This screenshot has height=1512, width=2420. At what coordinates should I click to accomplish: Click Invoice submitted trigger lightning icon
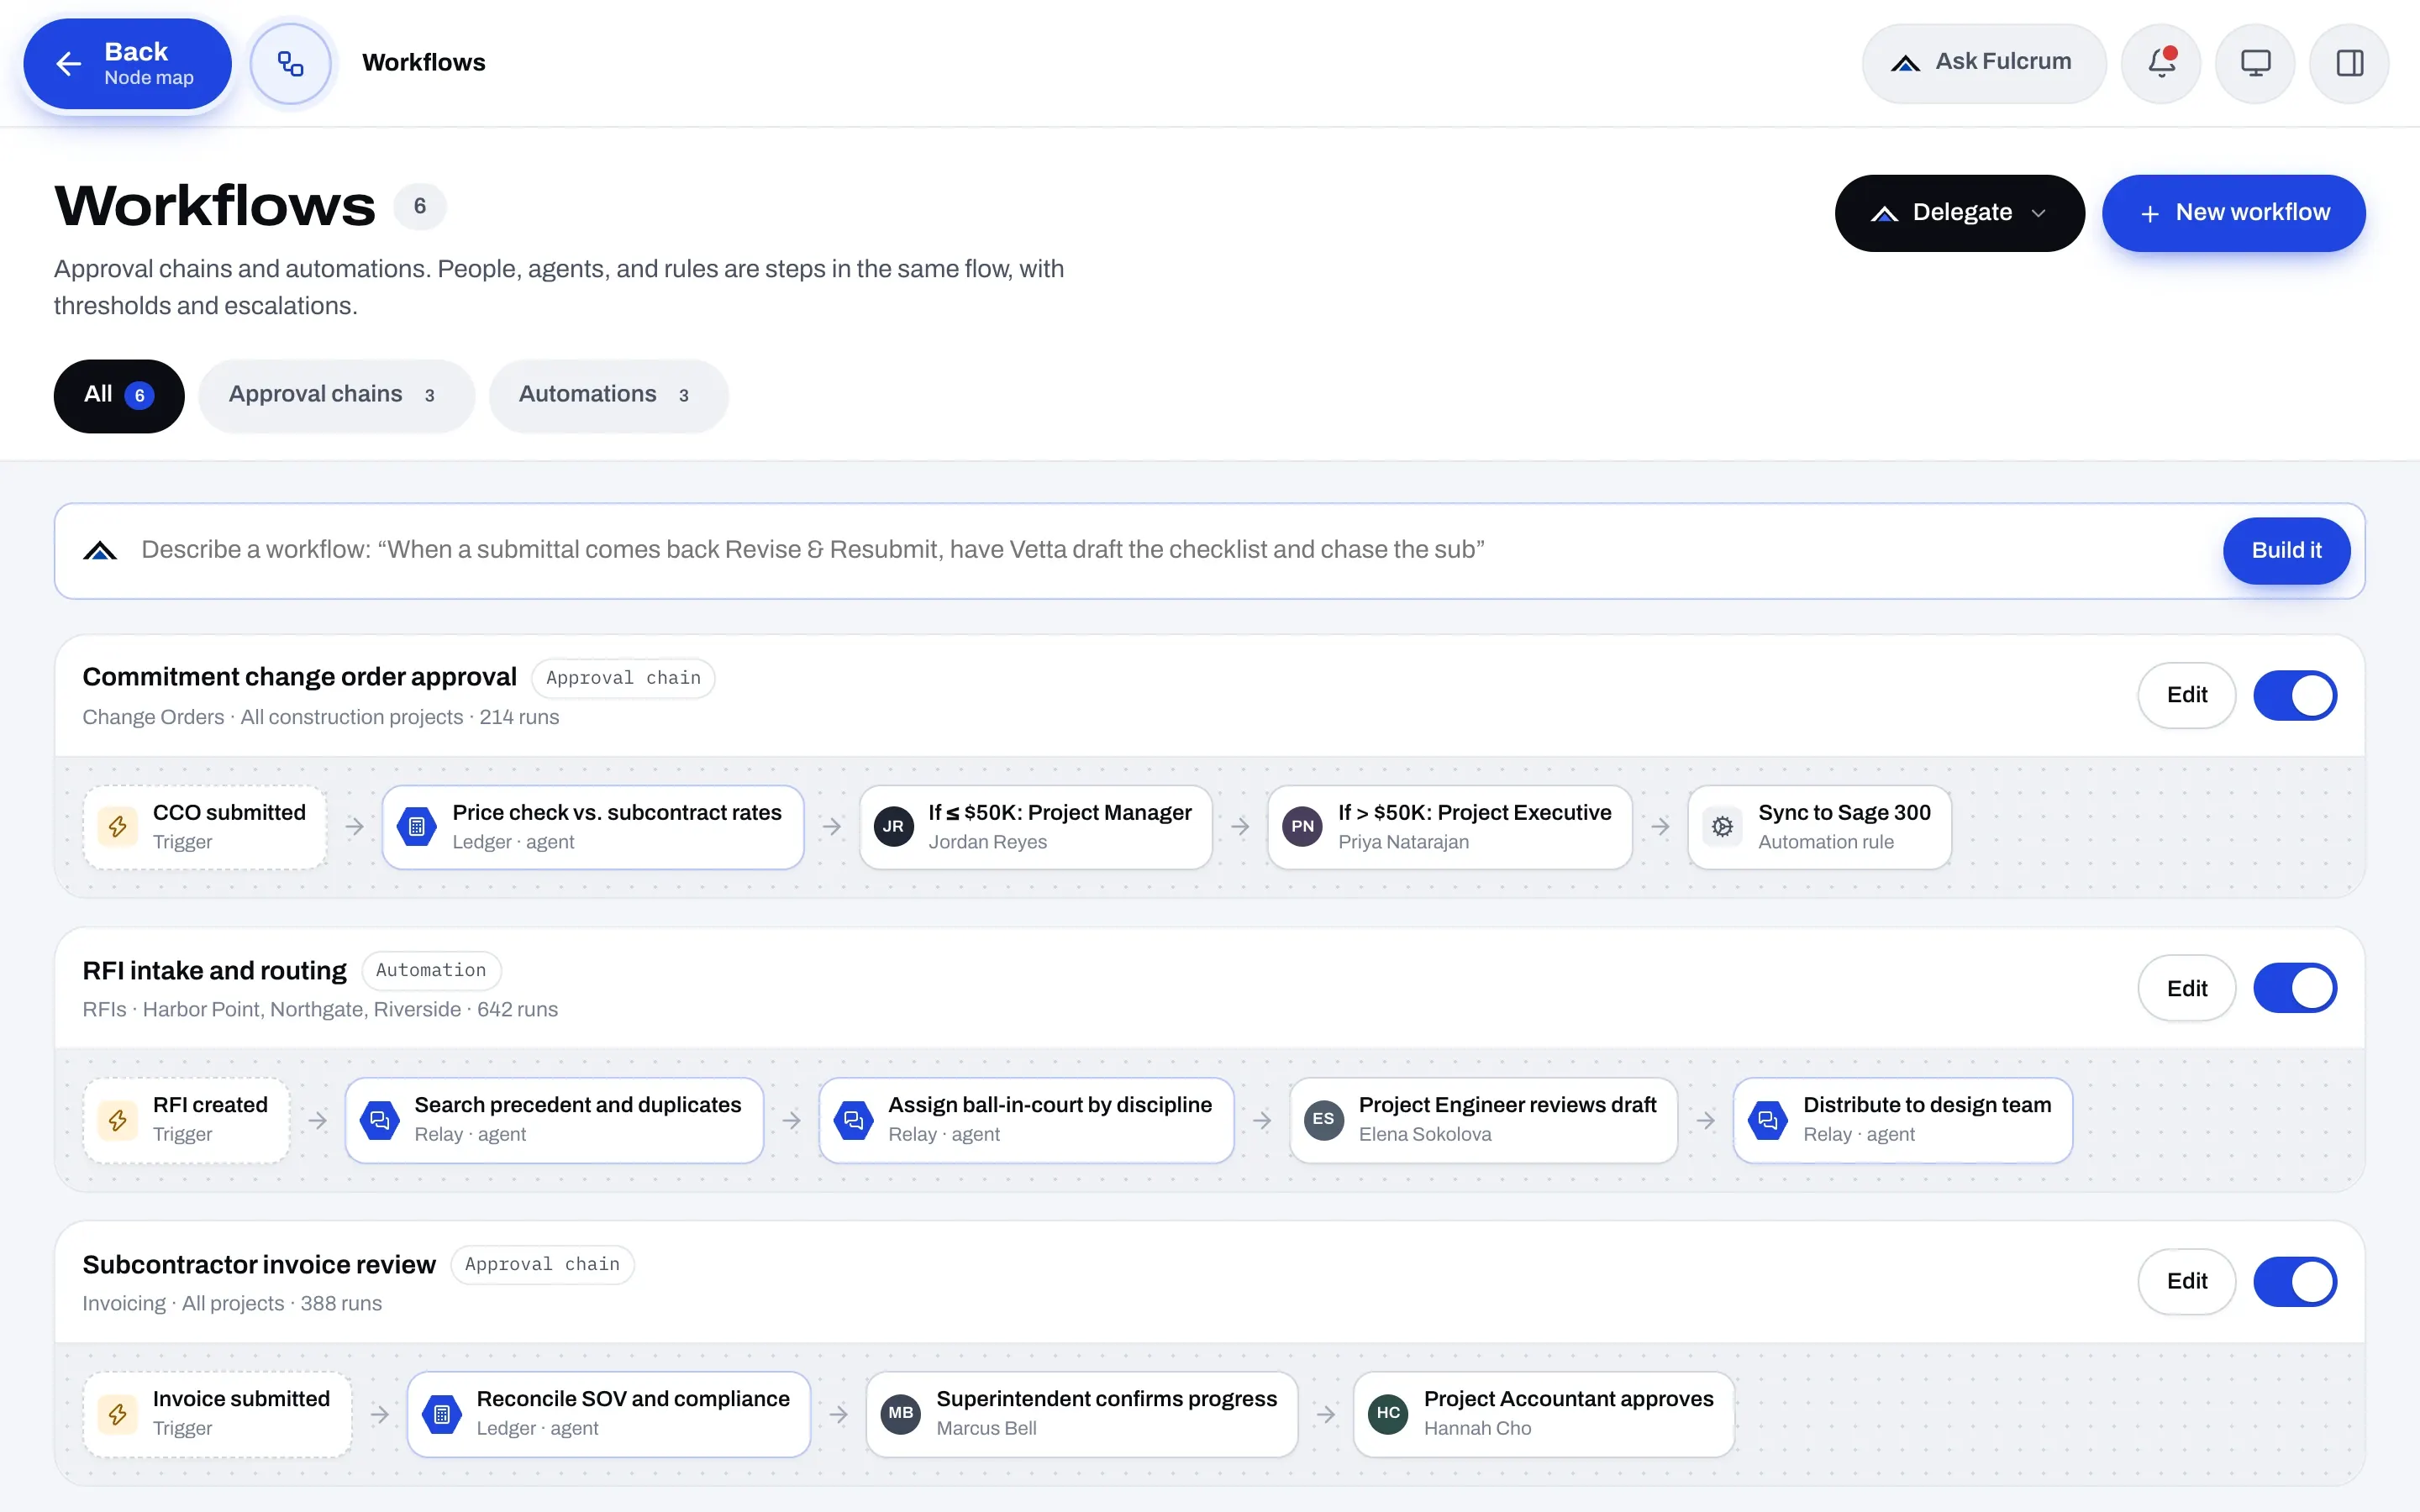tap(118, 1414)
